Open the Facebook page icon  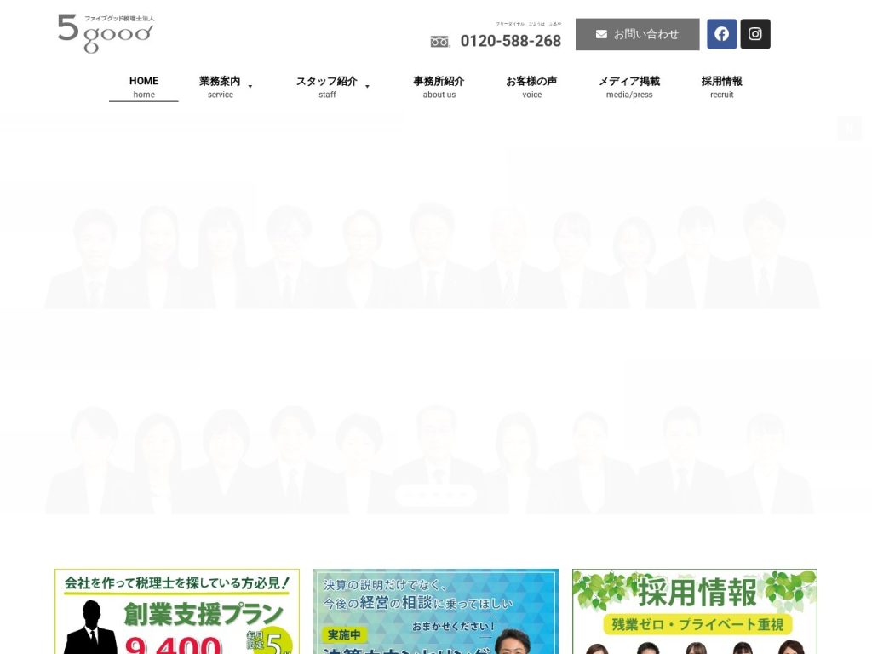[x=722, y=34]
